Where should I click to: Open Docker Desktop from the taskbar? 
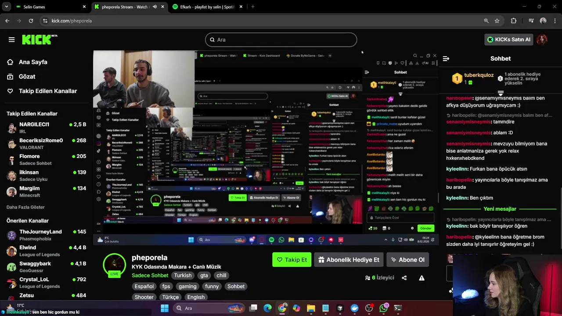(x=354, y=308)
